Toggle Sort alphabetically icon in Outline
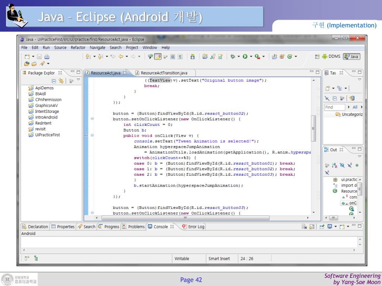Image resolution: width=382 pixels, height=286 pixels. (335, 165)
